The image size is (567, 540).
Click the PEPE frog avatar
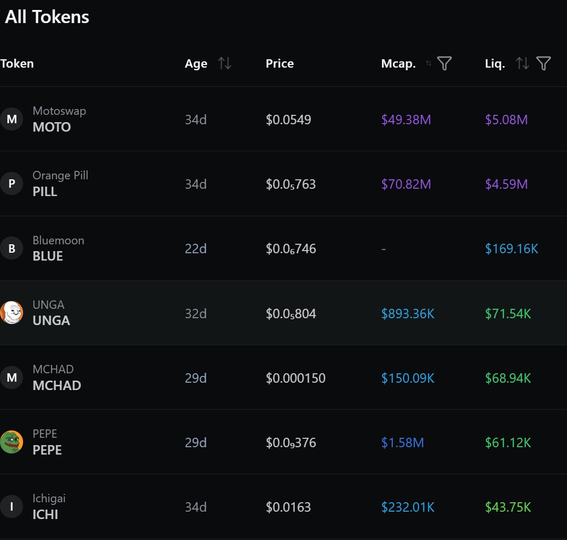(12, 441)
